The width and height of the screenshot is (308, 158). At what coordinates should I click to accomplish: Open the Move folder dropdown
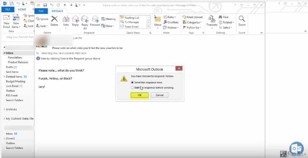158,22
